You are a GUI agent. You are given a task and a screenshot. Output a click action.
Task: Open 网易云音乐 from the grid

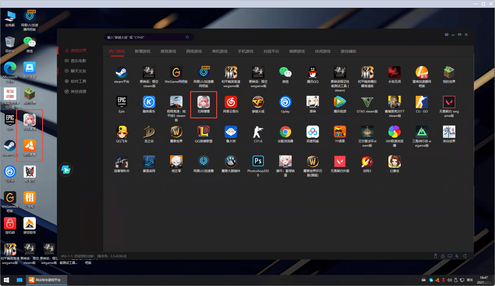[231, 102]
